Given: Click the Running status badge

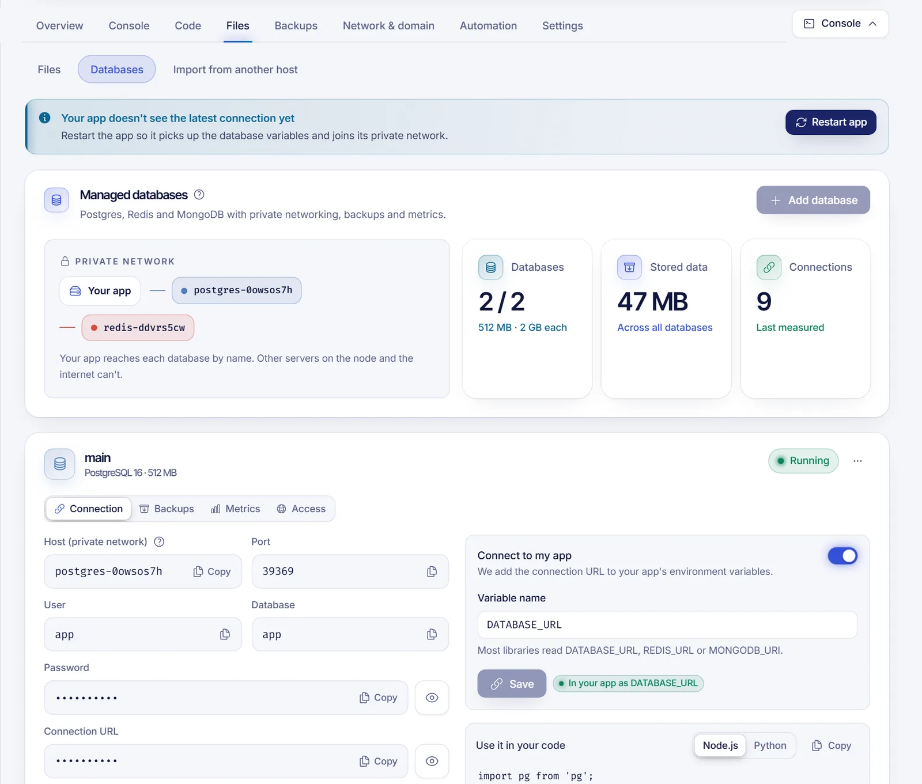Looking at the screenshot, I should point(803,461).
